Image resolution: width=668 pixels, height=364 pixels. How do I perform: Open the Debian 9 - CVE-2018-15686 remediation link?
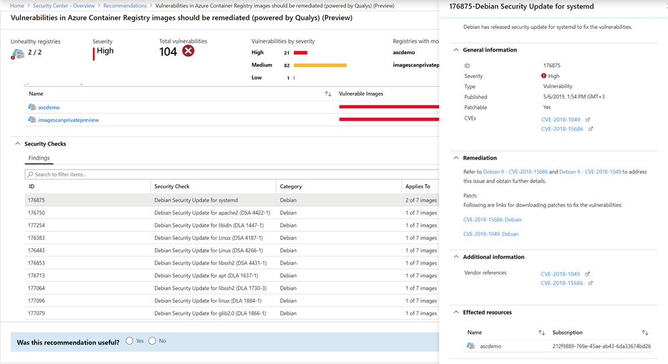tap(516, 172)
